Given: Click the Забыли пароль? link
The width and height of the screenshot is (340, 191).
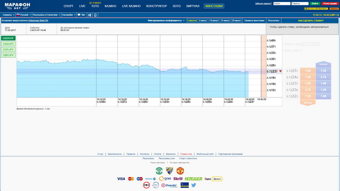Looking at the screenshot, I should pos(263,3).
